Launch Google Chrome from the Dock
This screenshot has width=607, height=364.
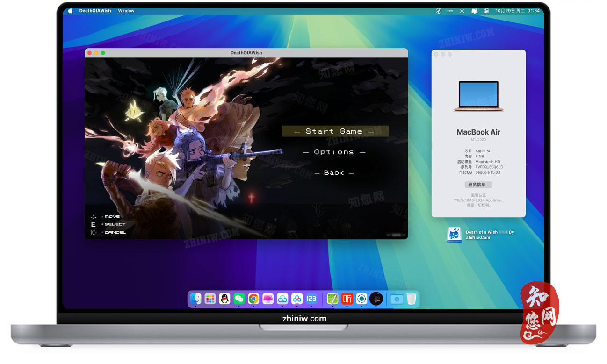pyautogui.click(x=253, y=299)
